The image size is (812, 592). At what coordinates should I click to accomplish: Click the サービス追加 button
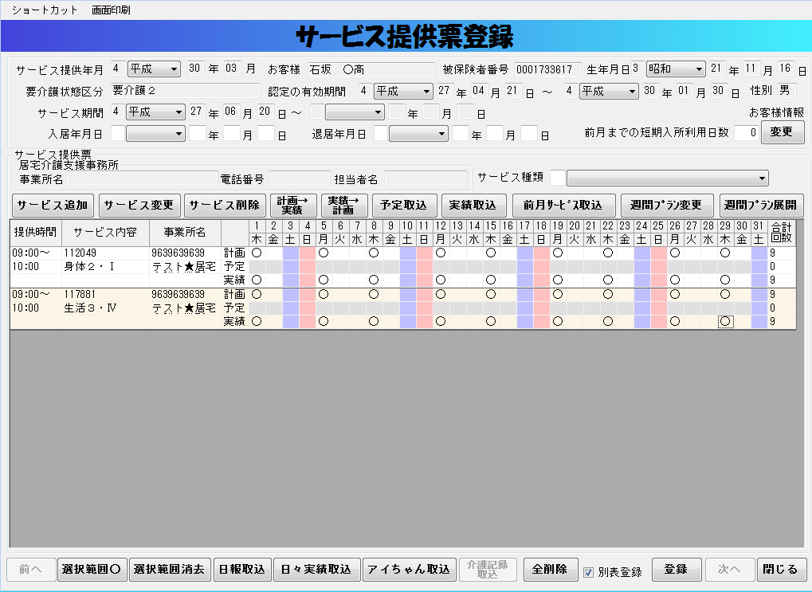(x=53, y=205)
